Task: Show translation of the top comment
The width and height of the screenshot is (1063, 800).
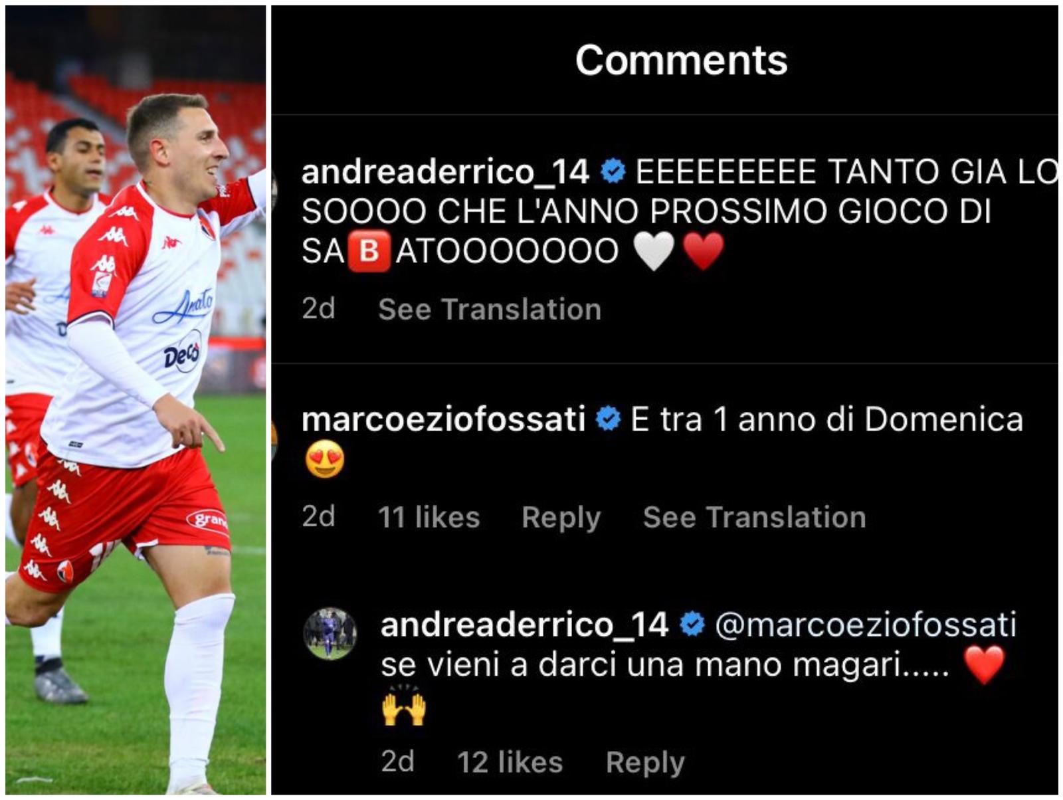Action: click(x=490, y=310)
